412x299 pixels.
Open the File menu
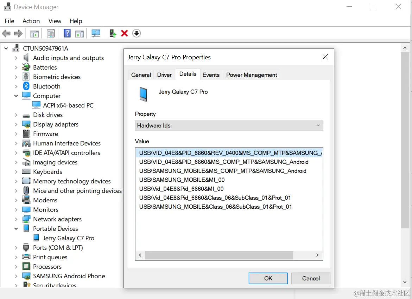9,21
